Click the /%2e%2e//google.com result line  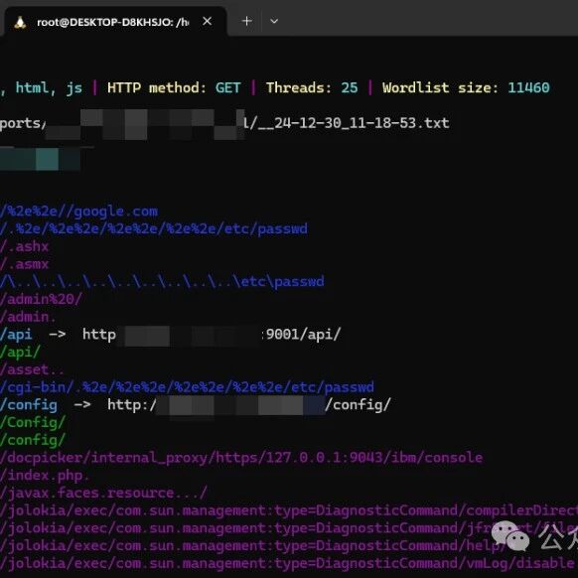[x=78, y=212]
